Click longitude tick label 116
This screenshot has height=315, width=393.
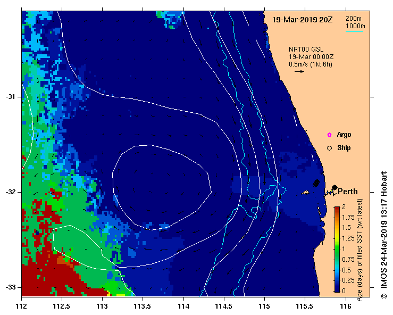tap(346, 306)
